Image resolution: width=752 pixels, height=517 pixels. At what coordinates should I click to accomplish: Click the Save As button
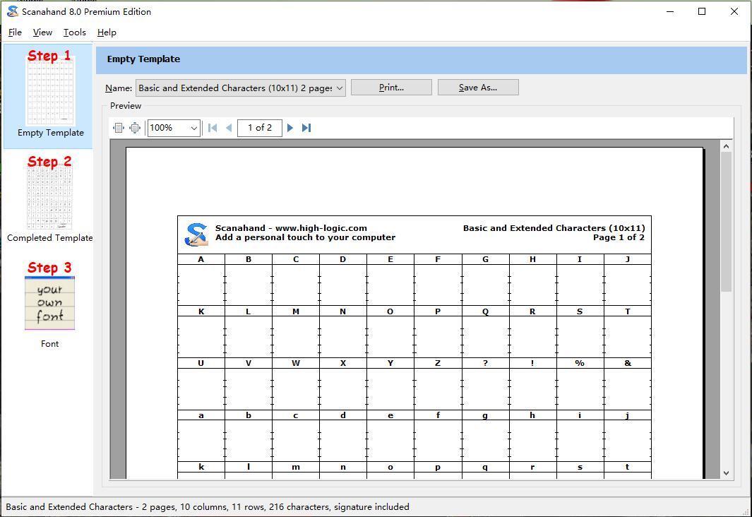pyautogui.click(x=478, y=87)
